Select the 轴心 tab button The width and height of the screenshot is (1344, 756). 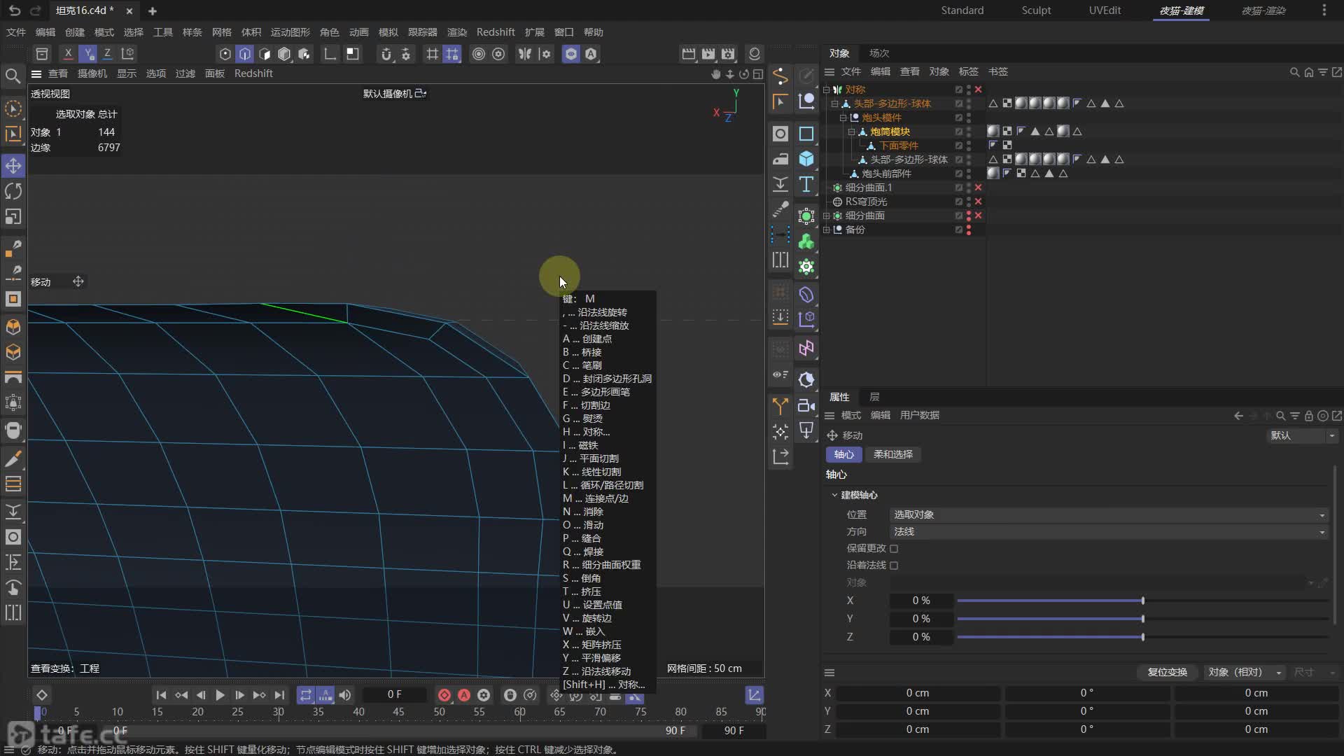843,454
